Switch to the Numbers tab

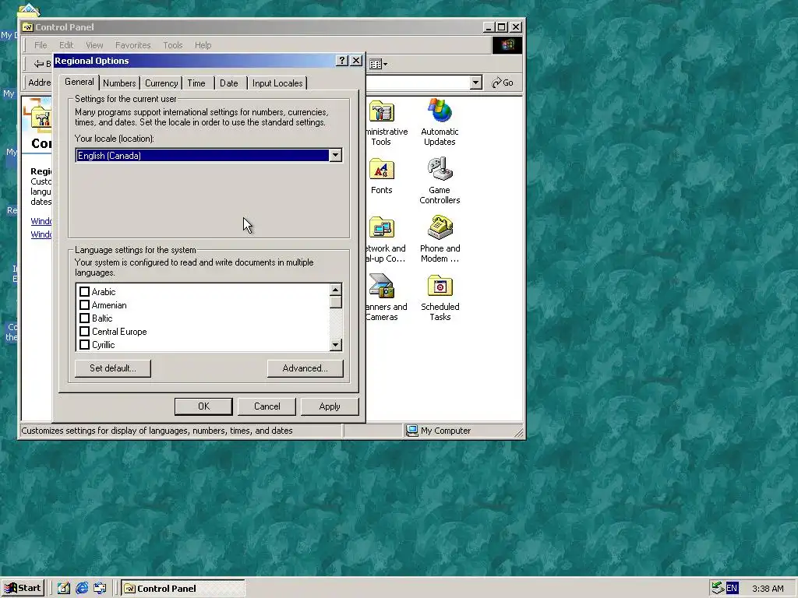point(119,83)
